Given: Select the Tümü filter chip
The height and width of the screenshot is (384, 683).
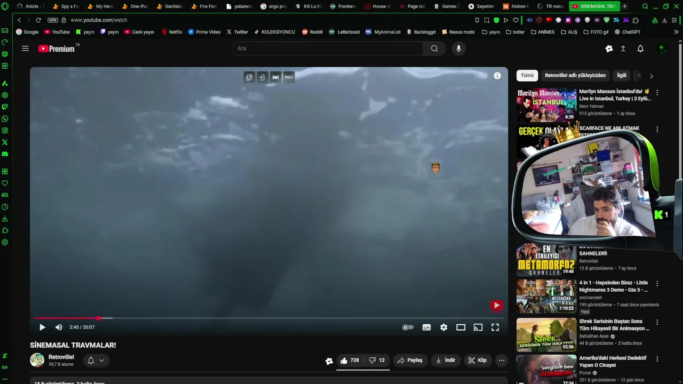Looking at the screenshot, I should tap(527, 76).
